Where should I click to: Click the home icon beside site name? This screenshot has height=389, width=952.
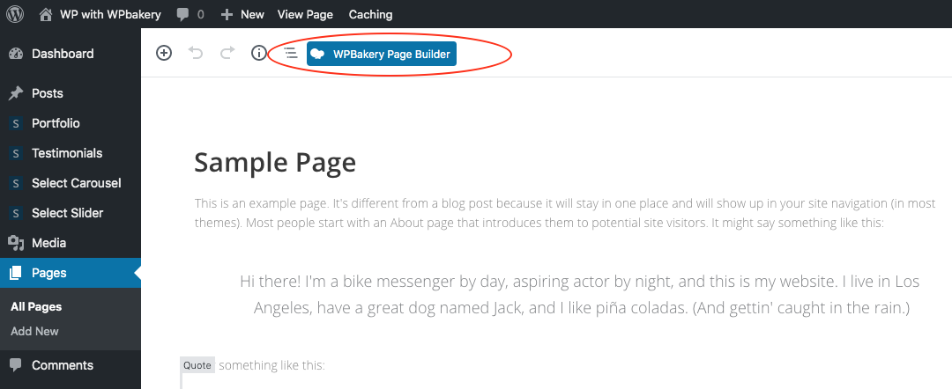(x=45, y=14)
